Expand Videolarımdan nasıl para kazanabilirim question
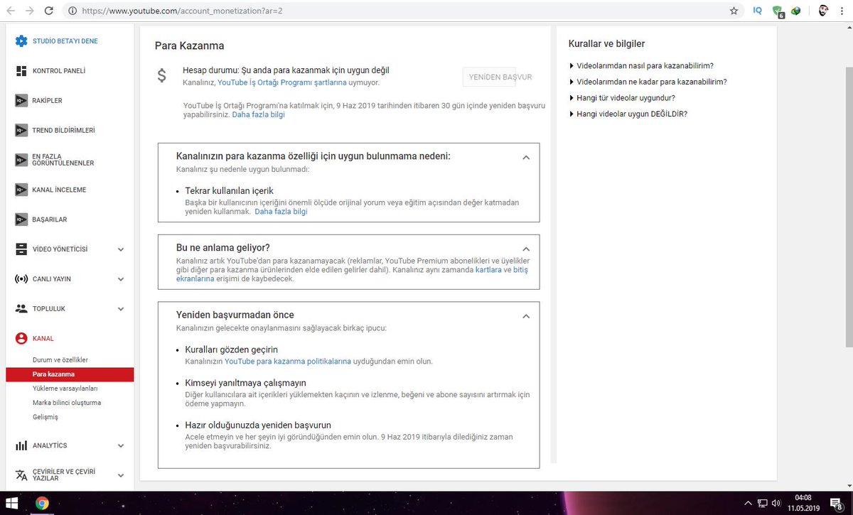The height and width of the screenshot is (515, 853). point(641,65)
